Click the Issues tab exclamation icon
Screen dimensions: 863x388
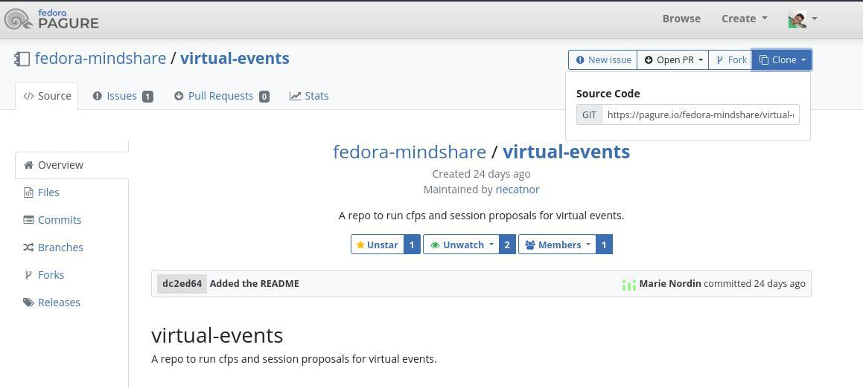pyautogui.click(x=98, y=96)
